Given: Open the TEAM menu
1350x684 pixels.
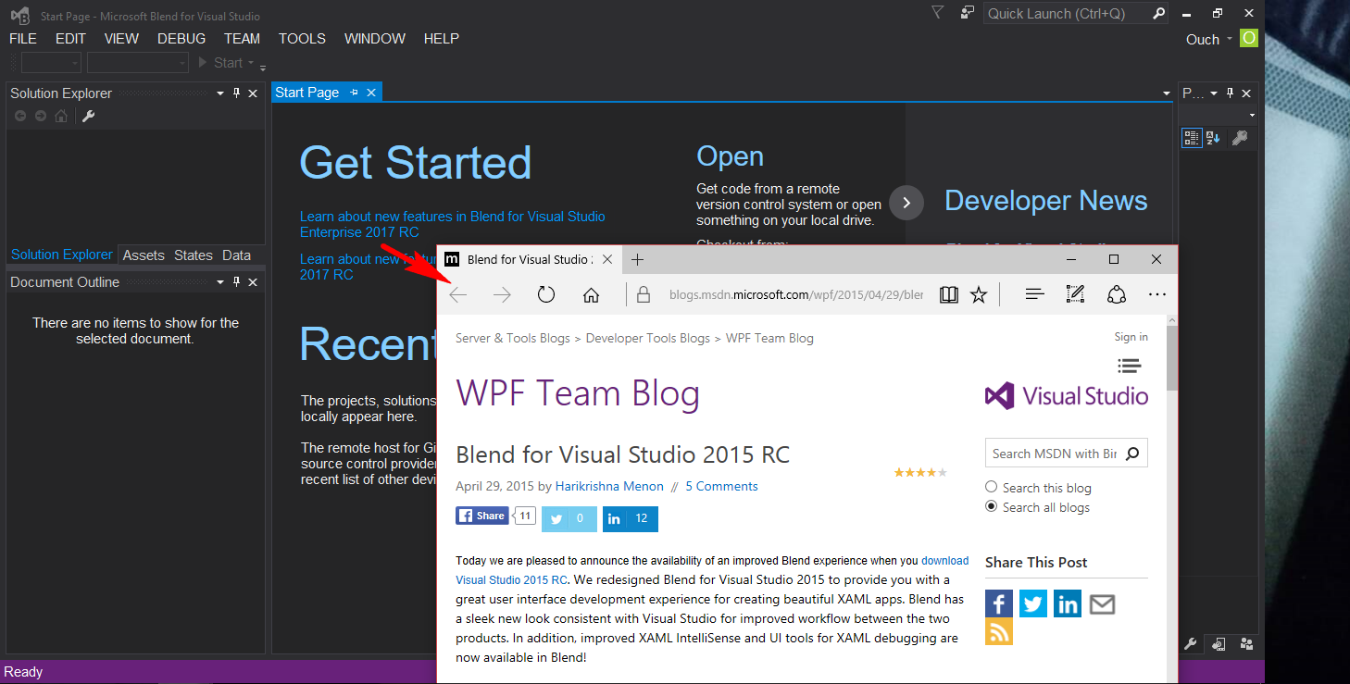Looking at the screenshot, I should (x=242, y=39).
